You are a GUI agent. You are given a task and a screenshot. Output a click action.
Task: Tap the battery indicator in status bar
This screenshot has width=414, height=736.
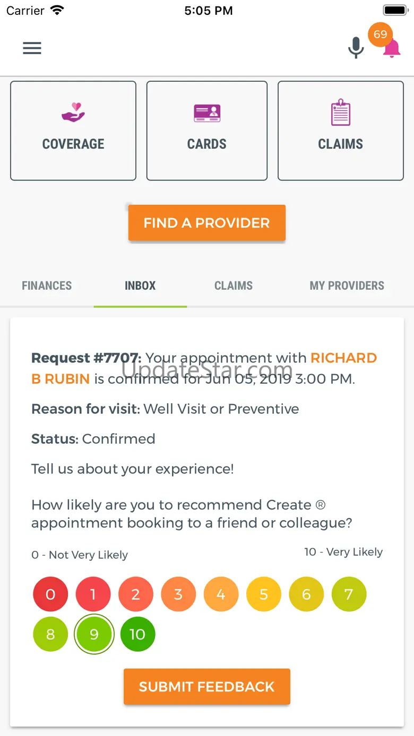[395, 11]
